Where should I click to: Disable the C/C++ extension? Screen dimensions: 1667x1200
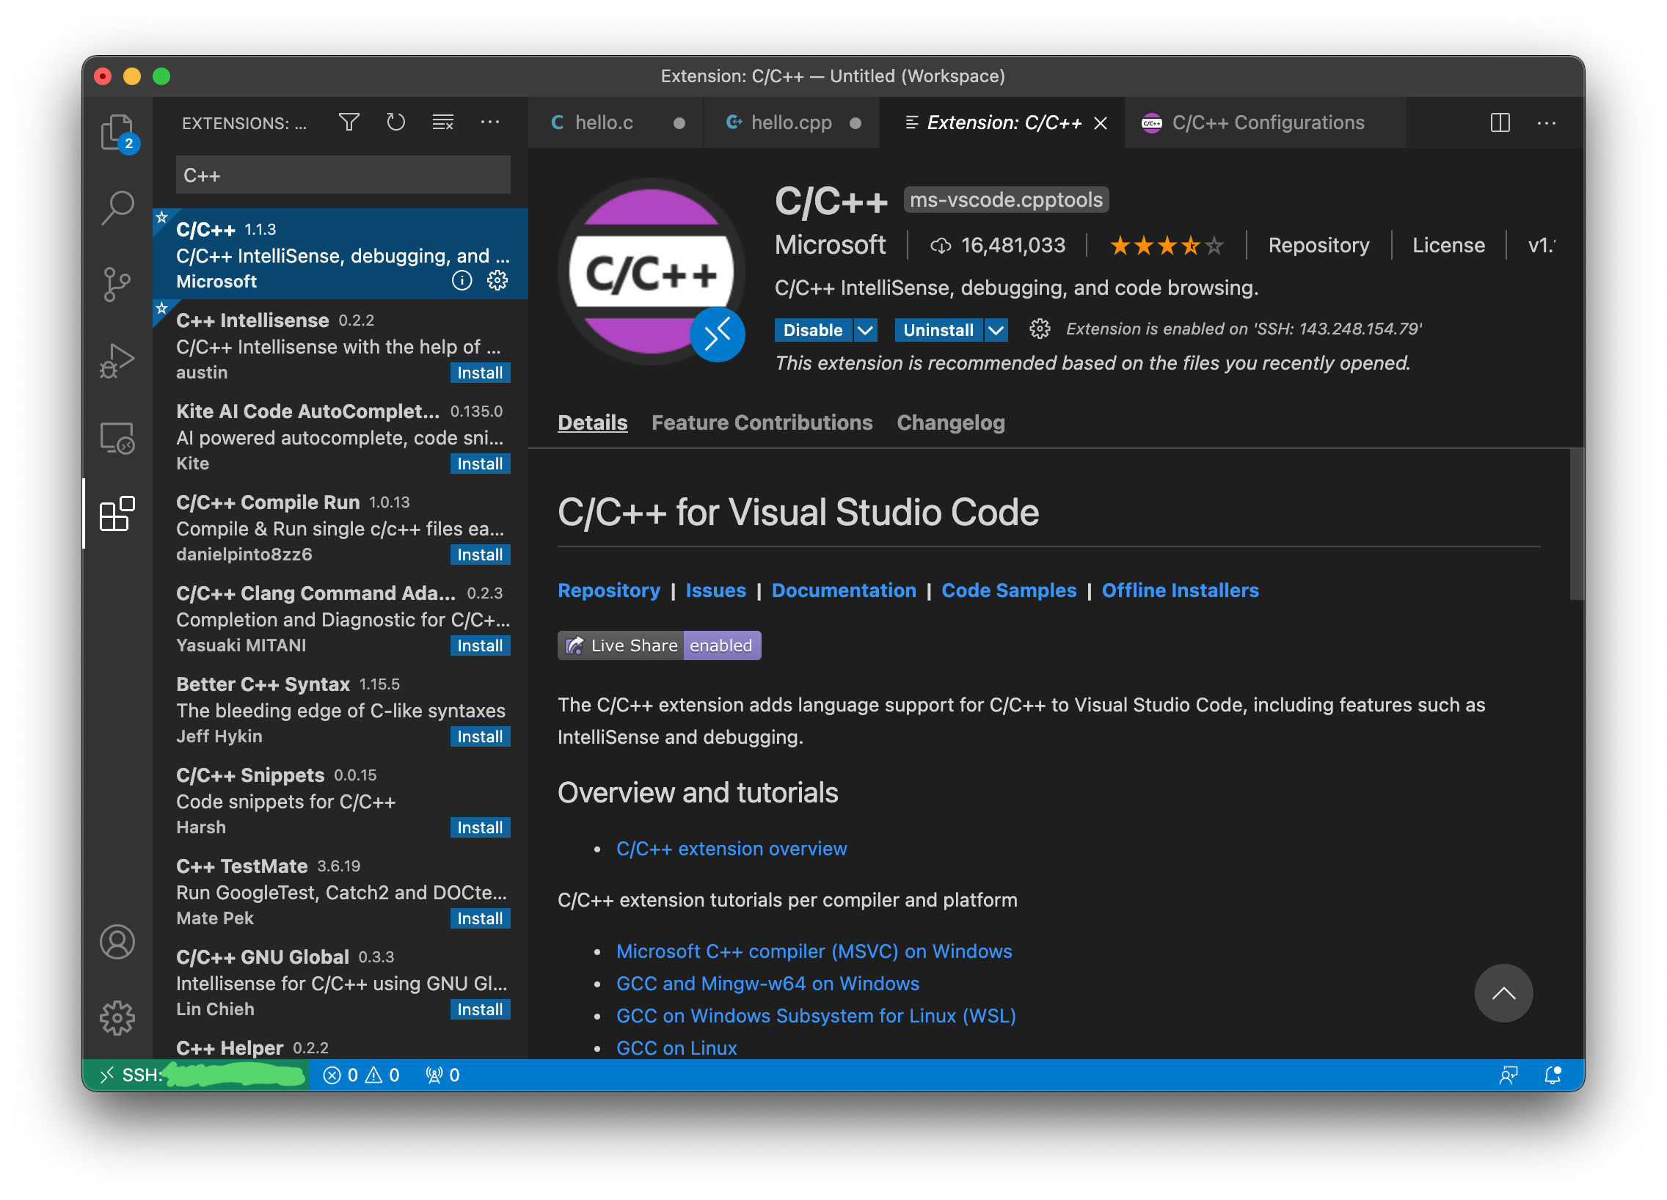(x=813, y=330)
